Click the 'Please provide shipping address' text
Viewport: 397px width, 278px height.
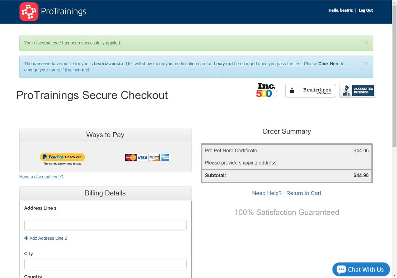(240, 163)
